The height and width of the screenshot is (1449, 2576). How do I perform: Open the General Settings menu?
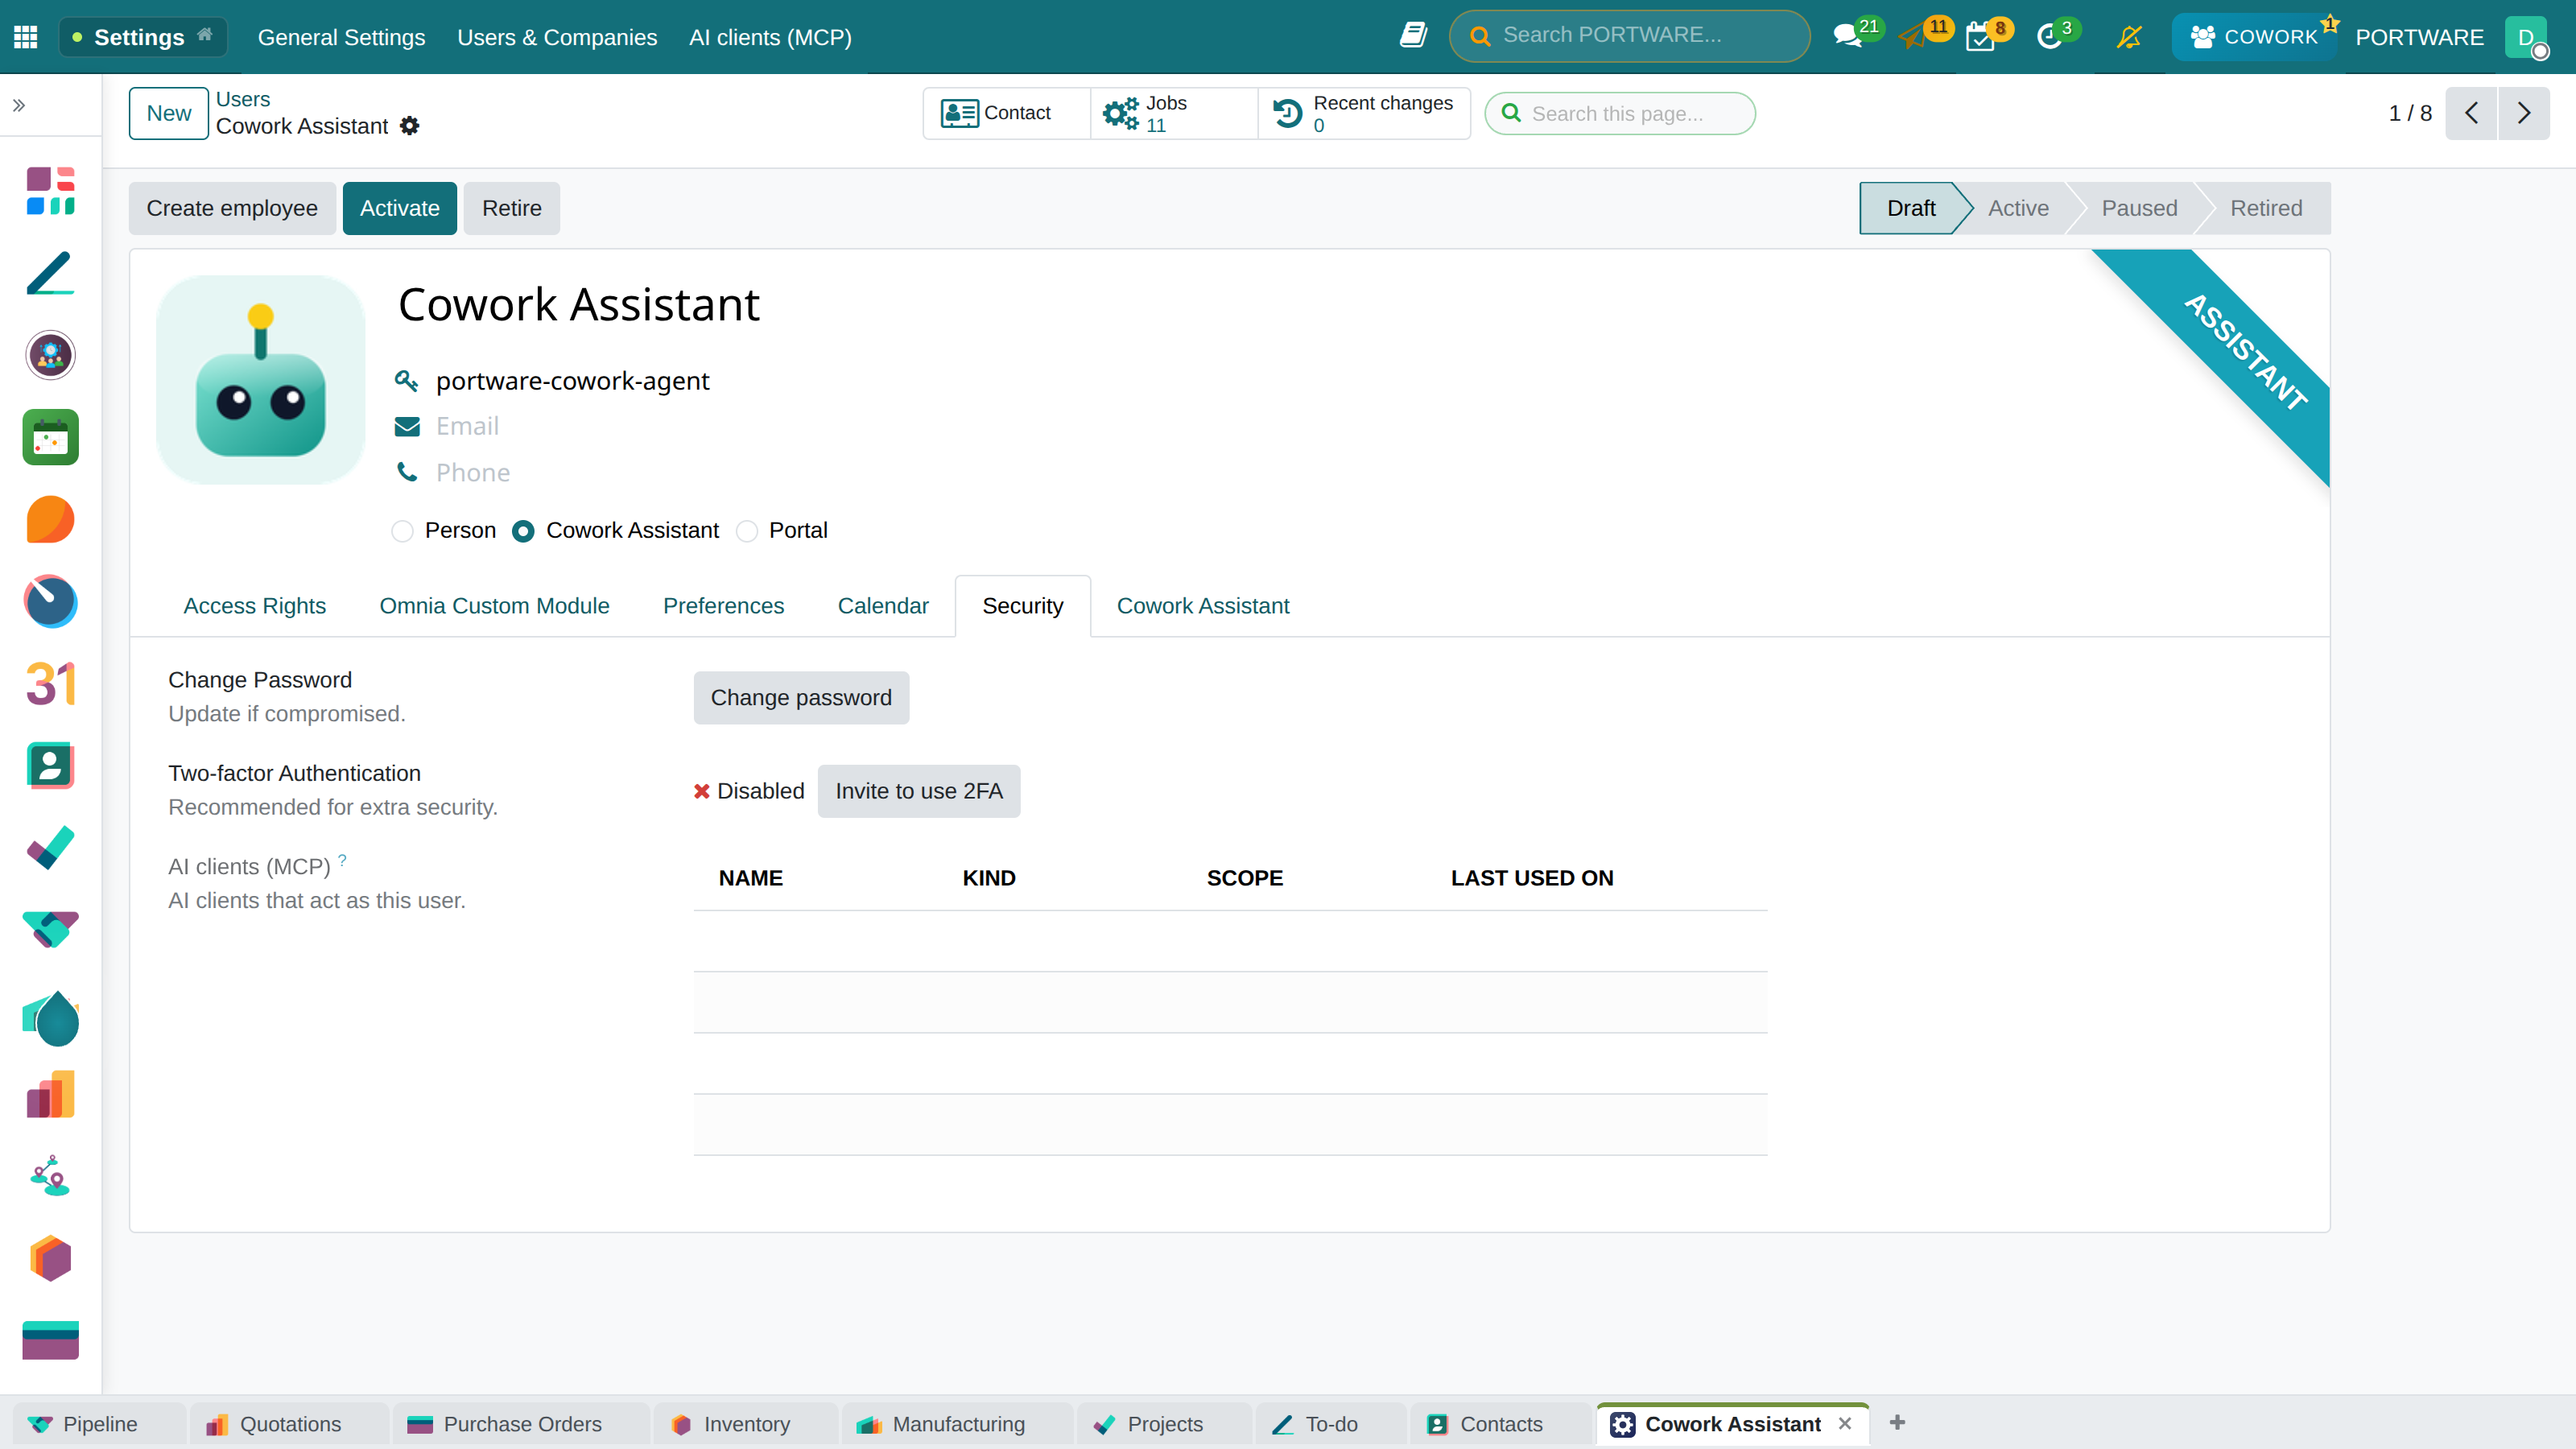341,37
